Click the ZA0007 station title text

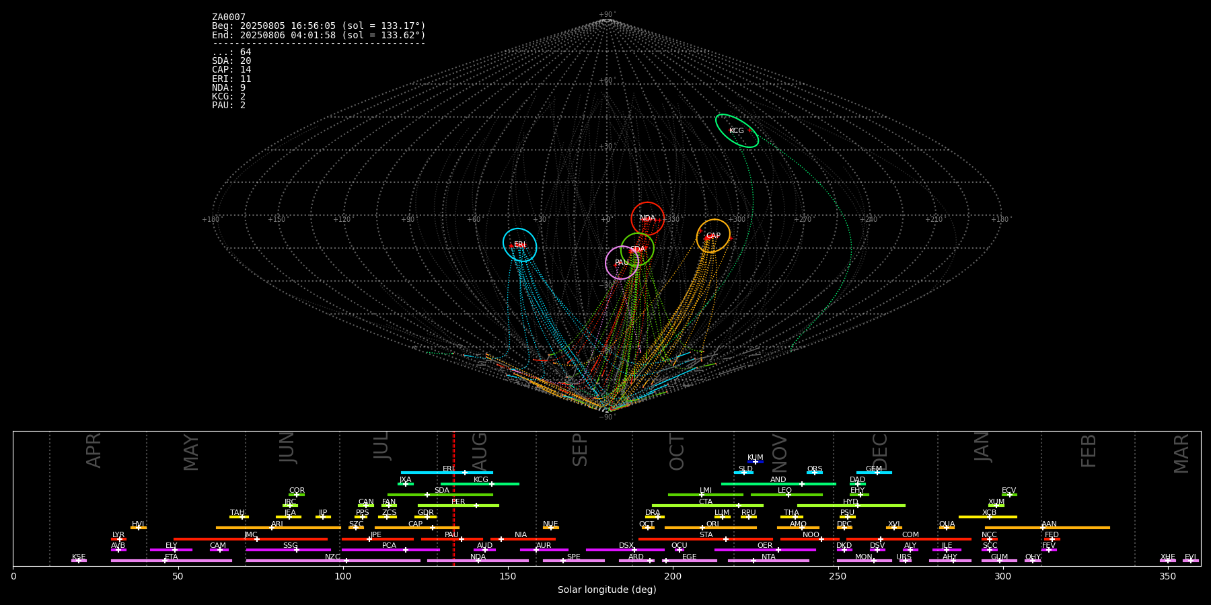click(229, 17)
